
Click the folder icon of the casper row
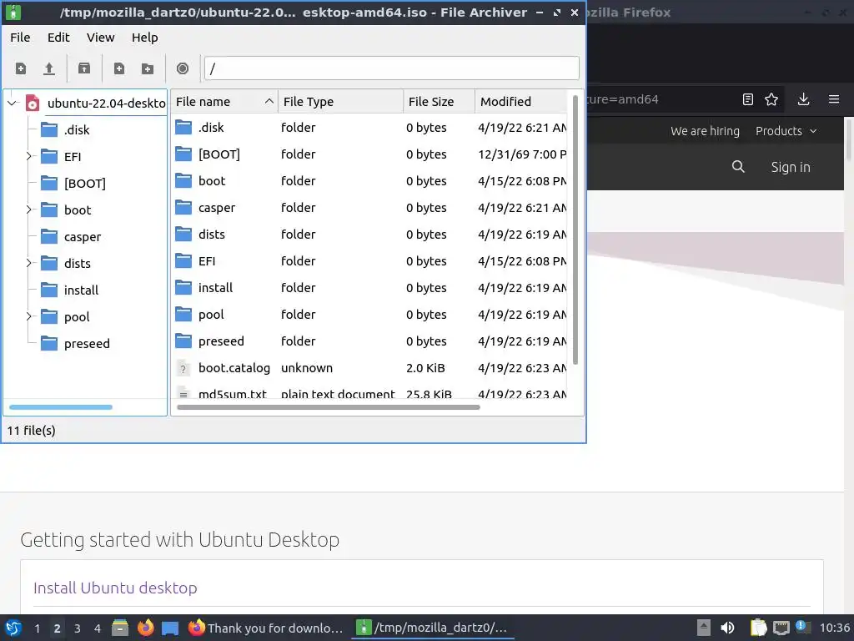pos(183,207)
